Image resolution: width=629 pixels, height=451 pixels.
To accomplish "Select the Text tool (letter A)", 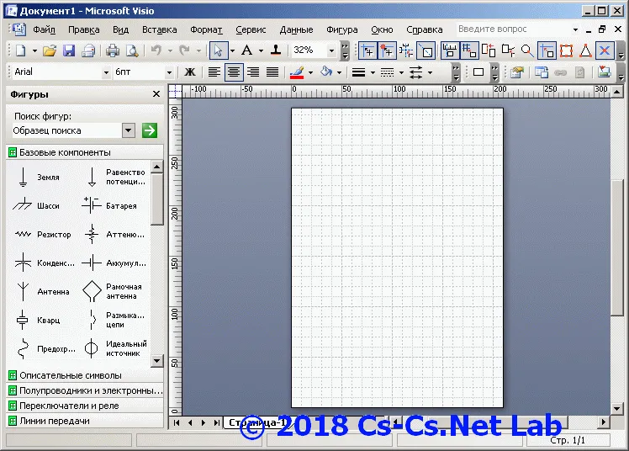I will pos(246,50).
